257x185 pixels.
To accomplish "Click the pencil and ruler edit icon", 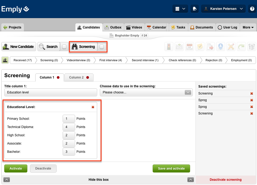I will coord(231,47).
